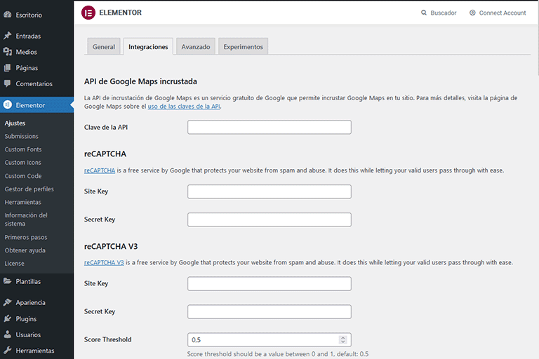Click the 'API de Google Maps incrustada' heading
This screenshot has width=539, height=359.
click(x=140, y=81)
